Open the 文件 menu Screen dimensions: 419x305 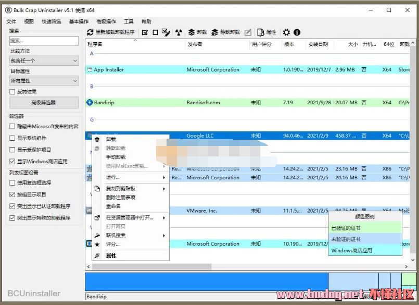coord(11,22)
